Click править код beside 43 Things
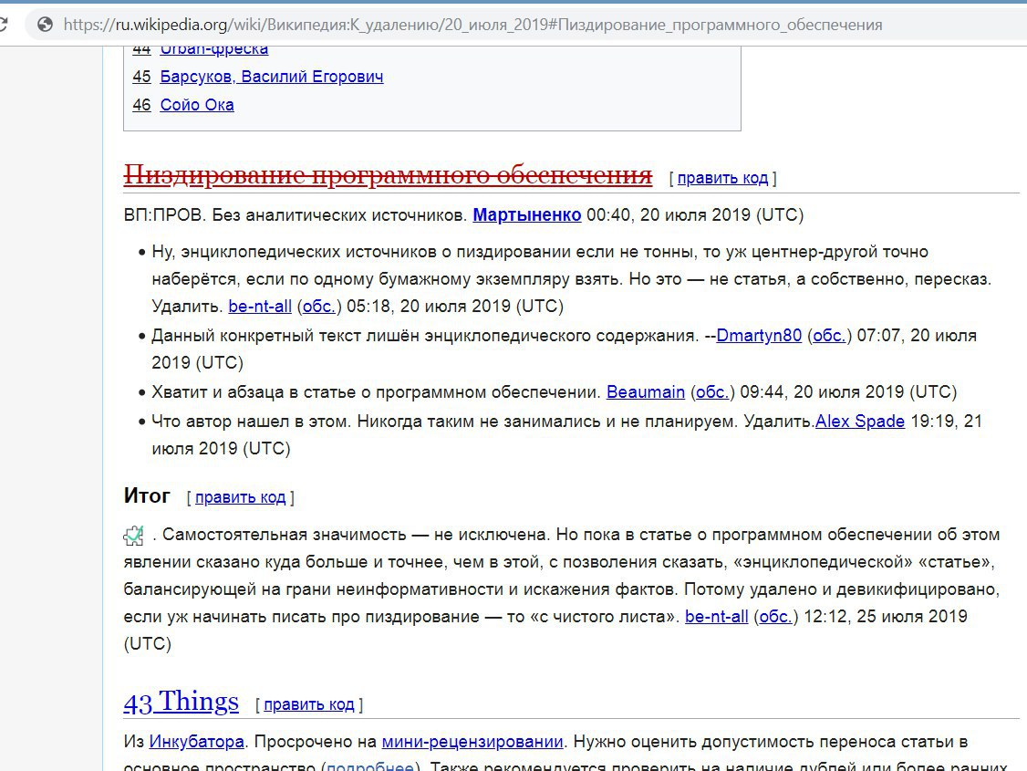Screen dimensions: 1027x771 coord(309,704)
